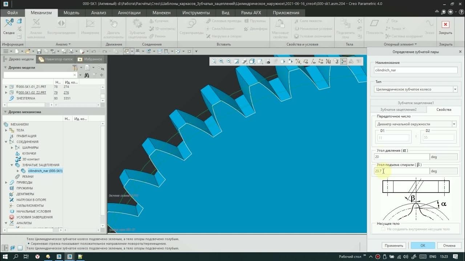Click the Yandex browser taskbar icon
This screenshot has width=465, height=261.
click(38, 256)
